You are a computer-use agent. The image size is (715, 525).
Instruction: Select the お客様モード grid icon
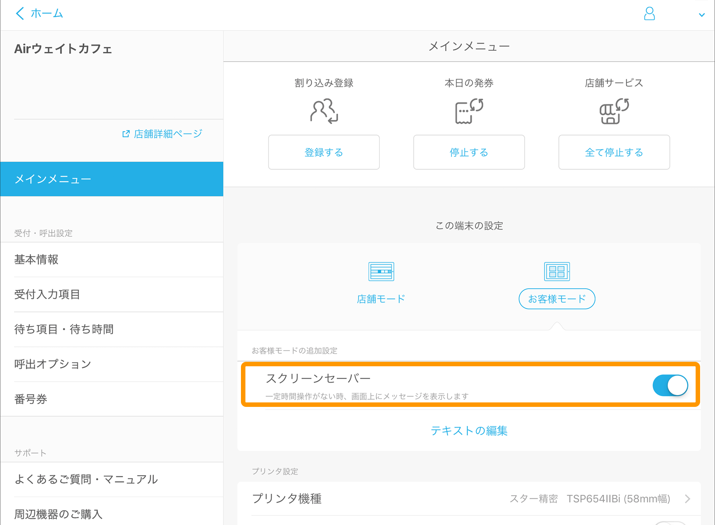(557, 271)
